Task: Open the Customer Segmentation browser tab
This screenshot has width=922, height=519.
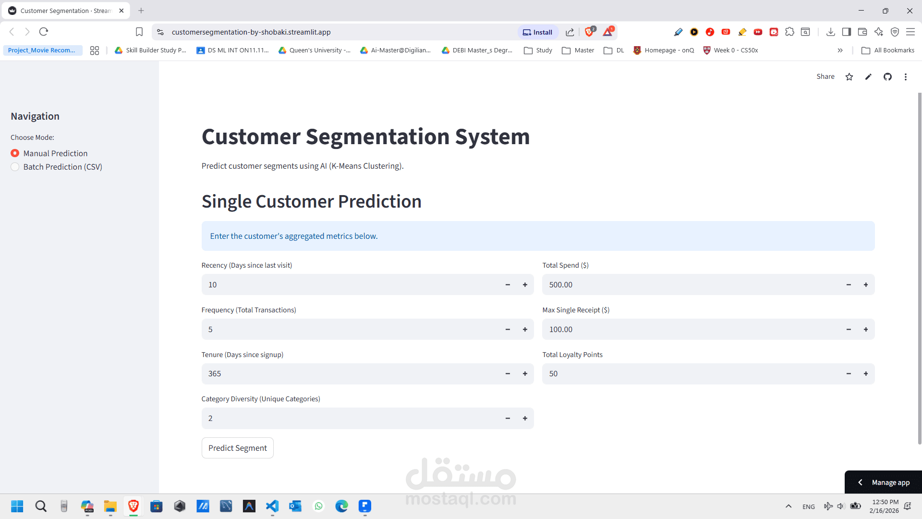Action: [65, 11]
